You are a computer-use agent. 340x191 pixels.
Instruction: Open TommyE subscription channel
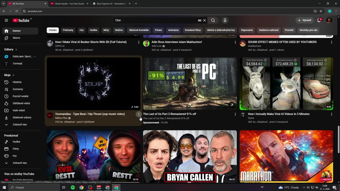[20, 64]
